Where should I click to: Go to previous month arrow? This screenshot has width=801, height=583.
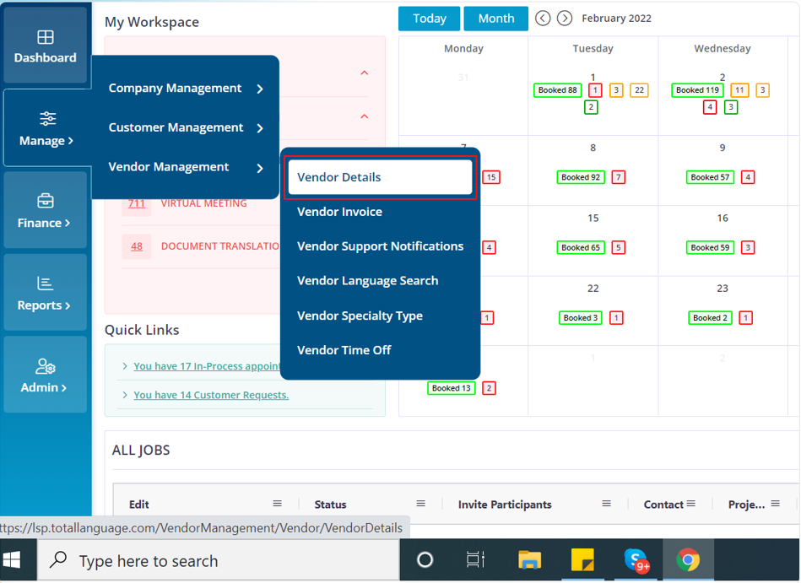[543, 19]
